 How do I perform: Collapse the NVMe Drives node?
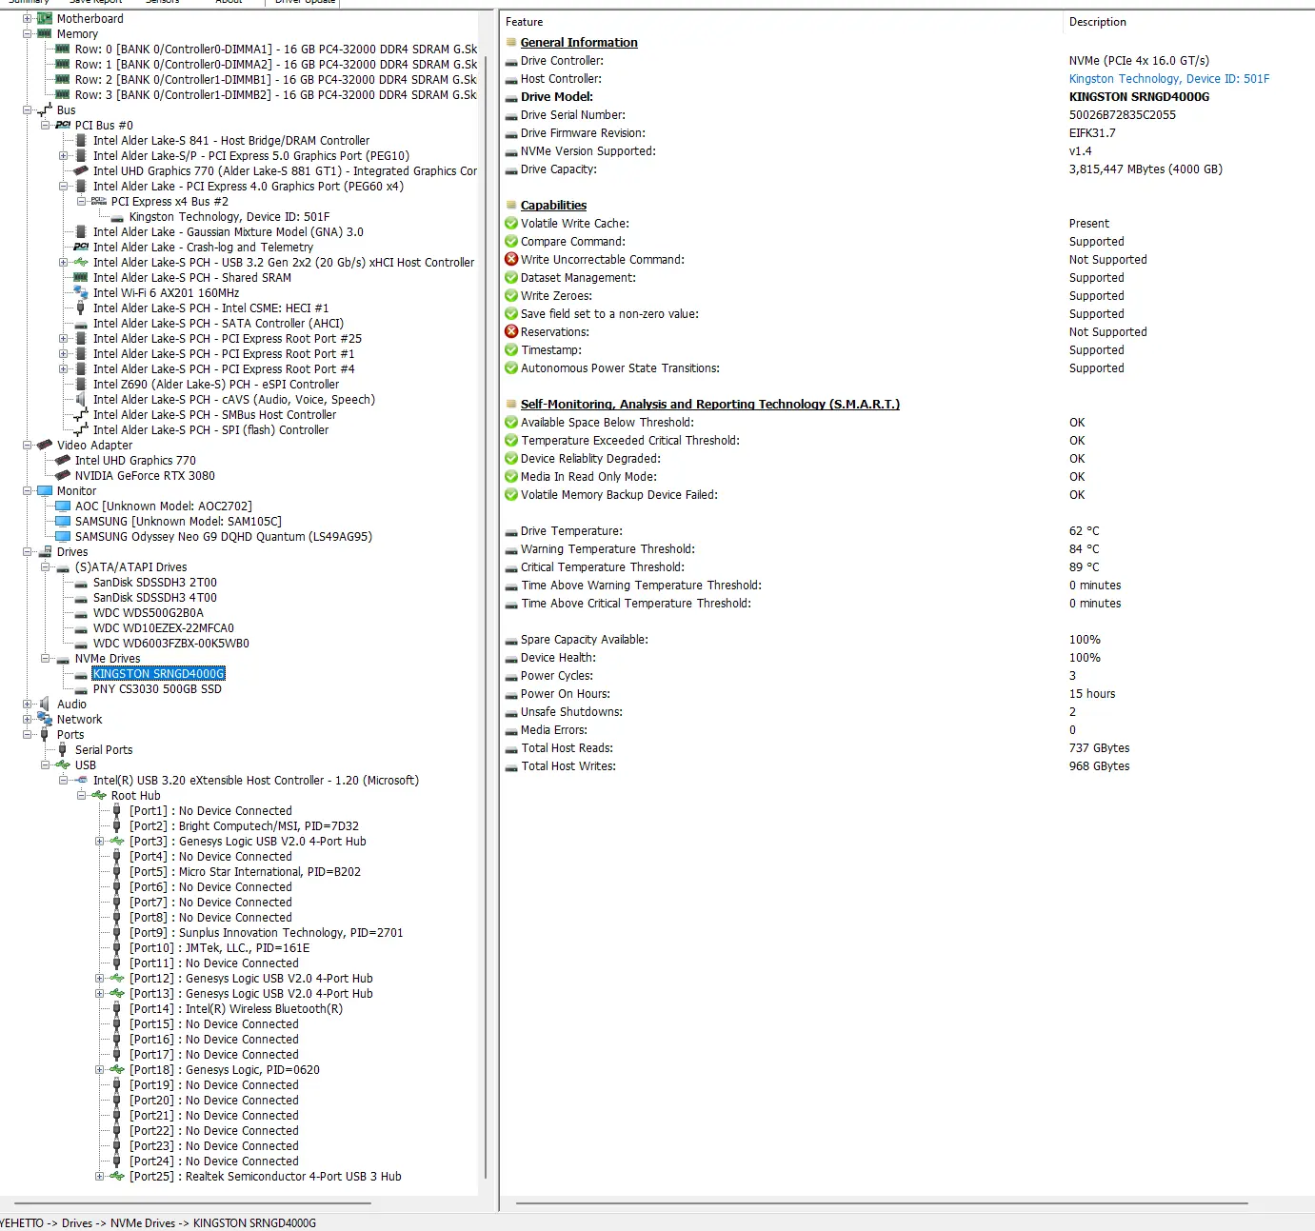pos(46,658)
